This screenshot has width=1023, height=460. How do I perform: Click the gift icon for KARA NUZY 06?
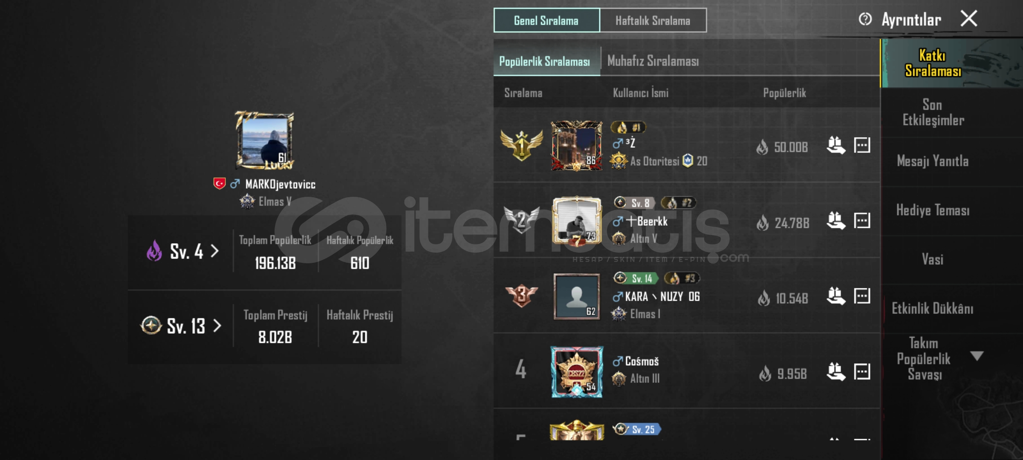click(836, 296)
